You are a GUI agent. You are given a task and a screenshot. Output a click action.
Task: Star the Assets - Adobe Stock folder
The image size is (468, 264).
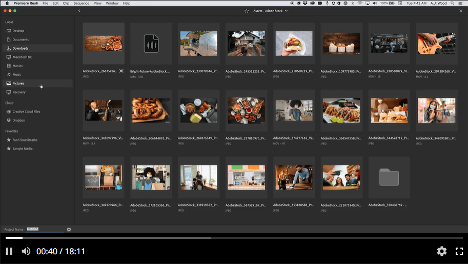pyautogui.click(x=247, y=10)
